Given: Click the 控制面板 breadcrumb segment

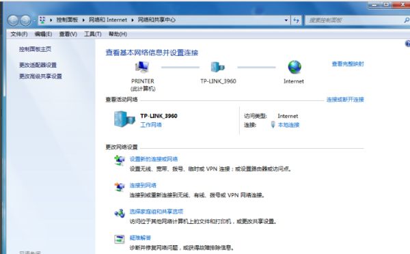Looking at the screenshot, I should (x=67, y=20).
